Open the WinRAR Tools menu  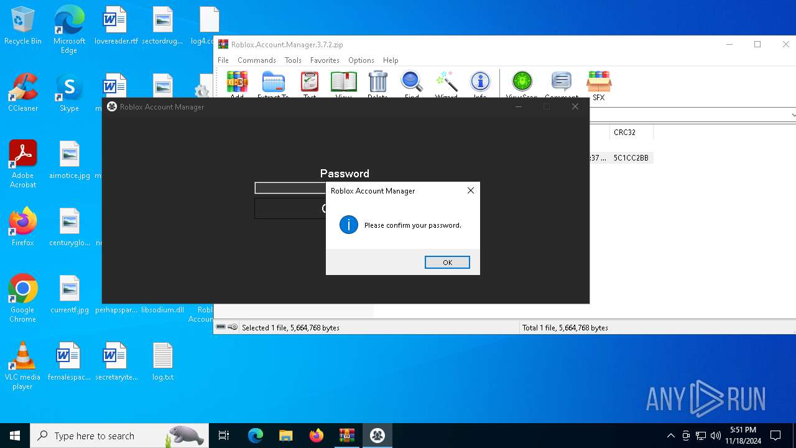point(293,60)
